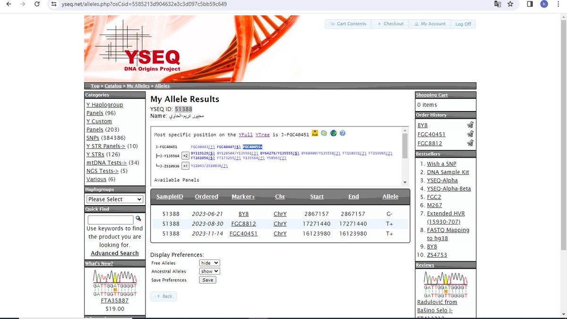Screen dimensions: 567x319
Task: Click the tree panel vertical scrollbar
Action: coord(404,146)
